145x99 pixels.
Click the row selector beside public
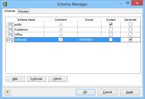[7, 24]
